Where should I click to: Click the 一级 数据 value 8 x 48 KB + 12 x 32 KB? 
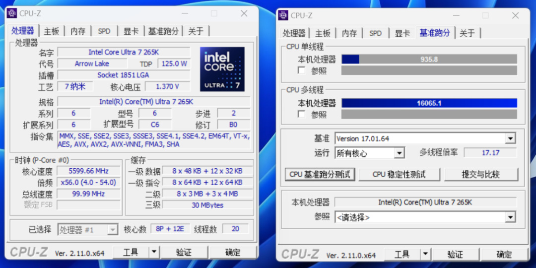pyautogui.click(x=207, y=171)
